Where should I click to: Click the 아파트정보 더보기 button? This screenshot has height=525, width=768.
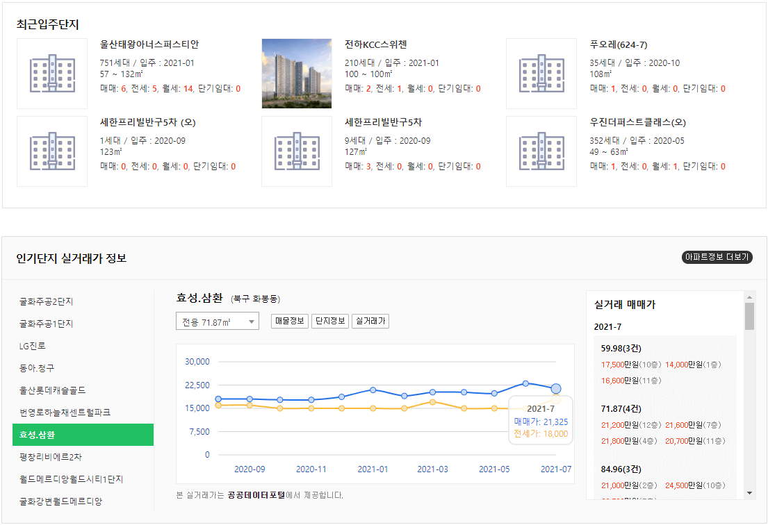pyautogui.click(x=717, y=257)
